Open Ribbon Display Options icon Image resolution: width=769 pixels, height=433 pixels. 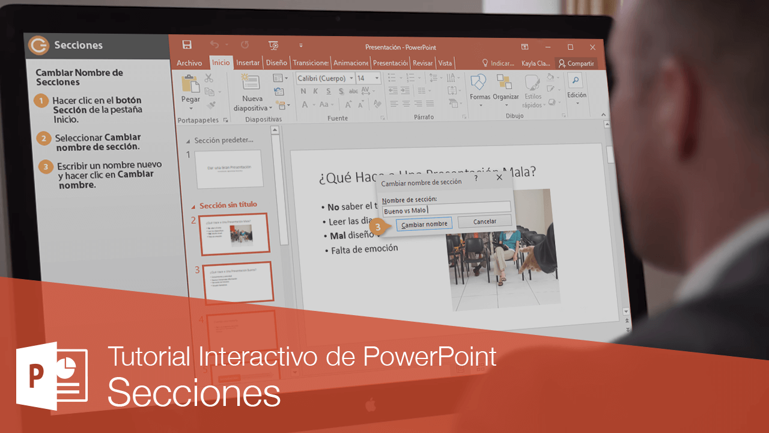pos(524,47)
